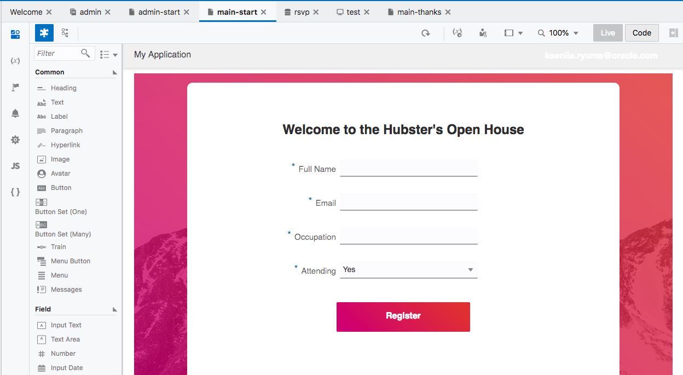This screenshot has width=683, height=375.
Task: Switch to Code view
Action: coord(642,33)
